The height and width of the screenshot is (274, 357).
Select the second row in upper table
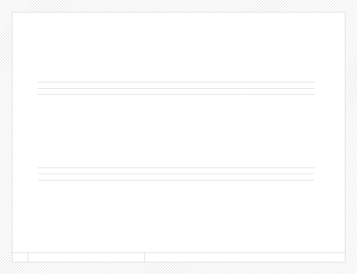point(176,92)
